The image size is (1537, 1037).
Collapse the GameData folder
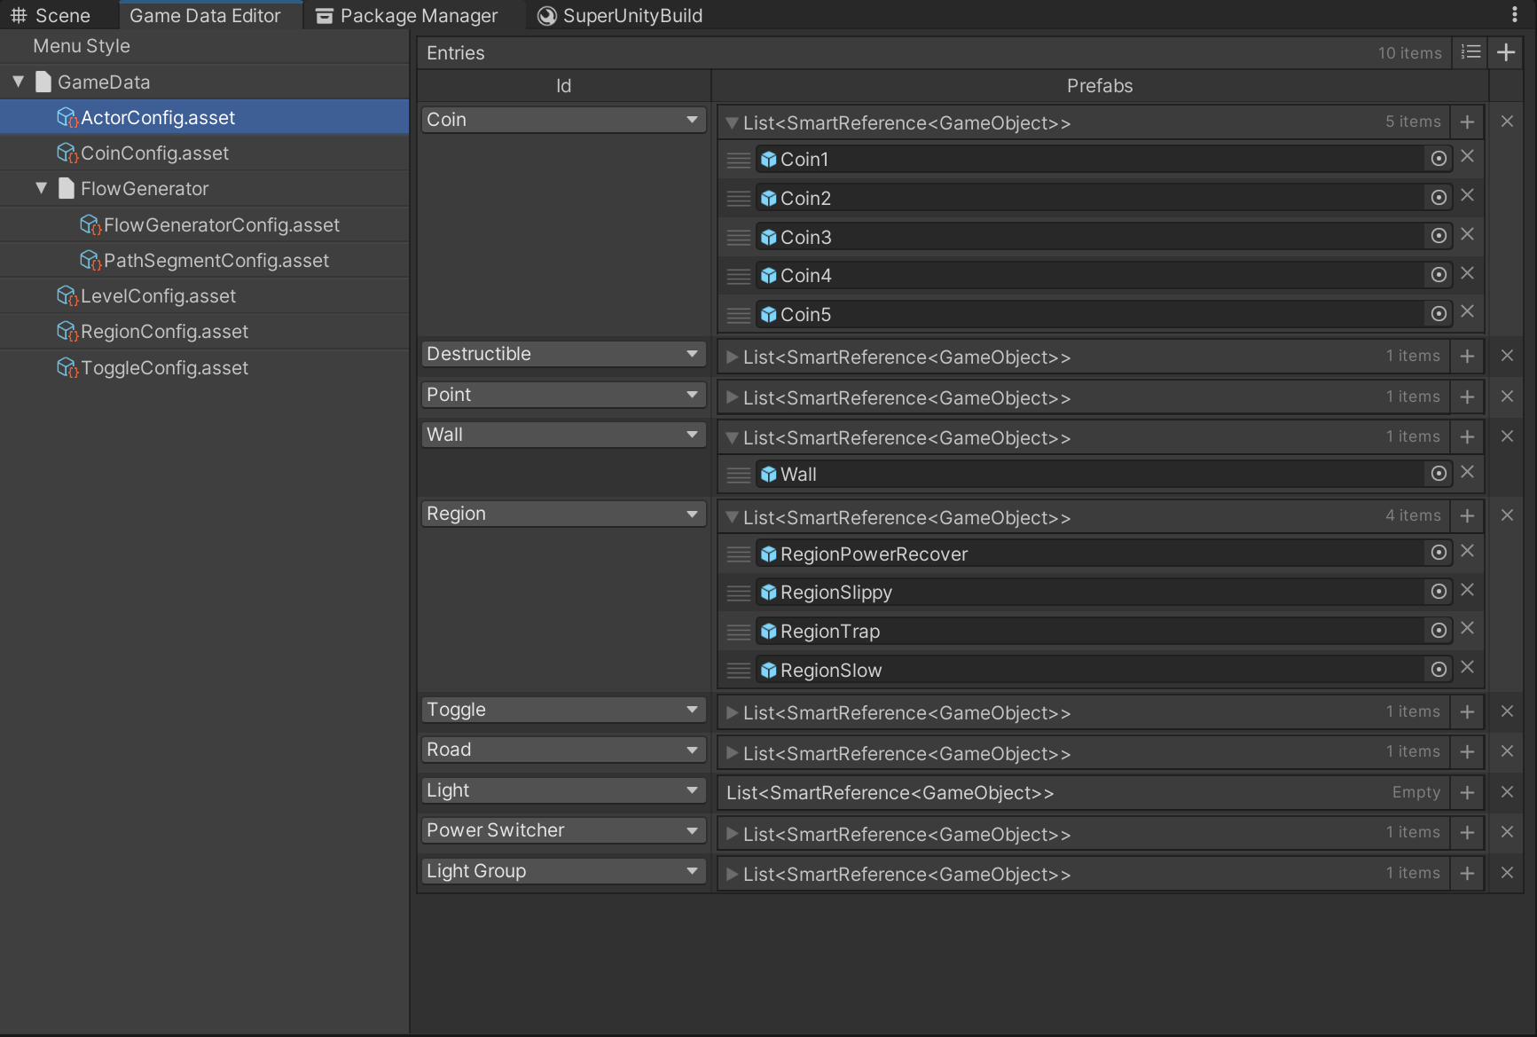[19, 82]
